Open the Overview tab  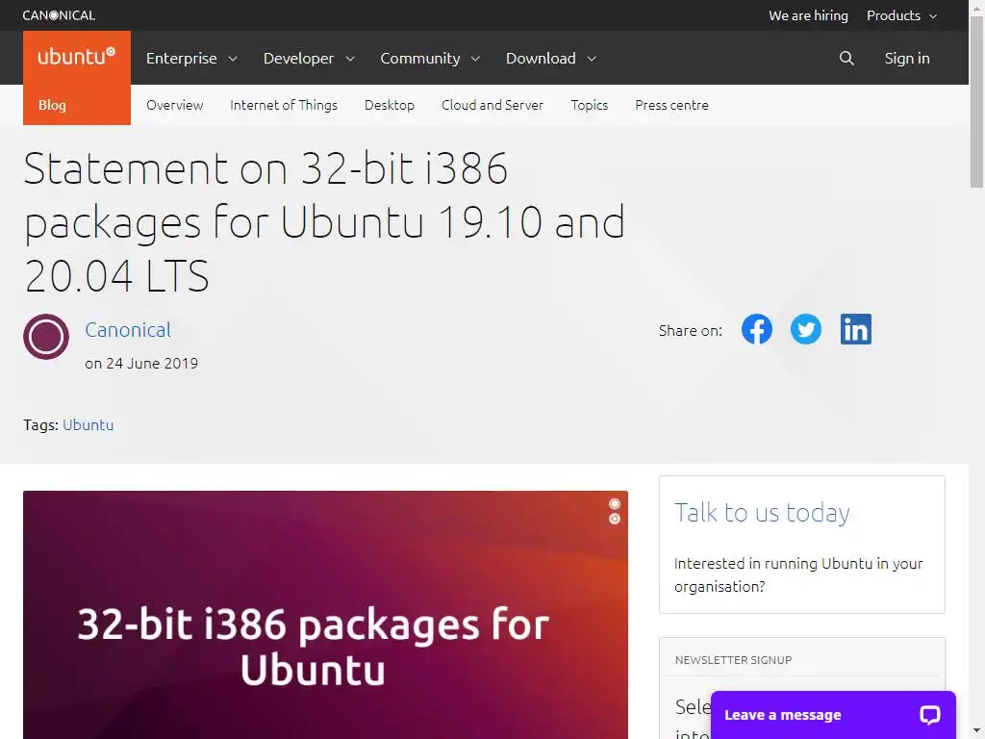(175, 105)
